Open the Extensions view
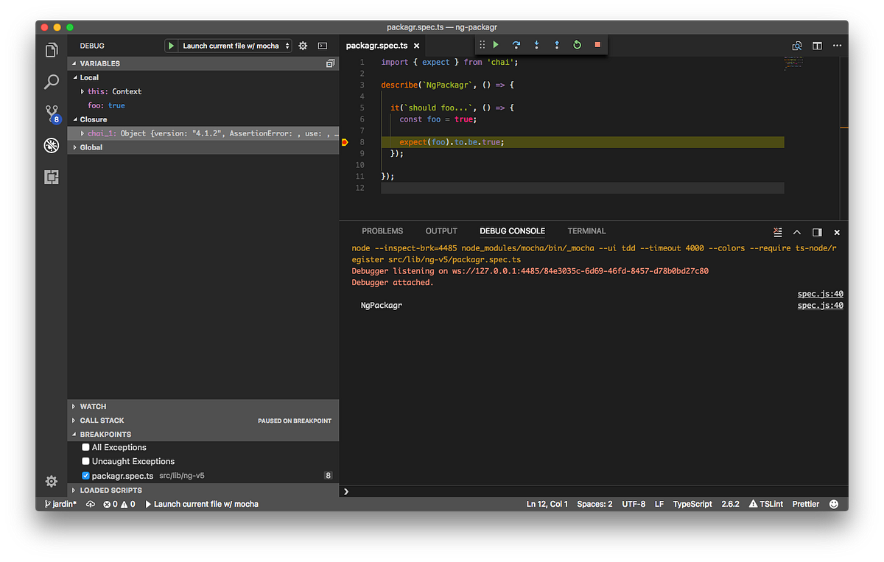 pyautogui.click(x=51, y=177)
